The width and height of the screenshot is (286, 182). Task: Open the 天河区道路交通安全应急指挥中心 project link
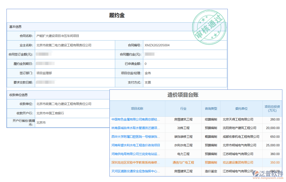pos(136,171)
